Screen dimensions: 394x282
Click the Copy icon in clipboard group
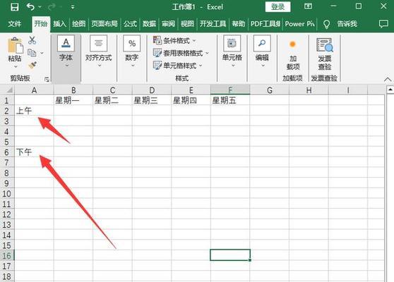(x=32, y=53)
